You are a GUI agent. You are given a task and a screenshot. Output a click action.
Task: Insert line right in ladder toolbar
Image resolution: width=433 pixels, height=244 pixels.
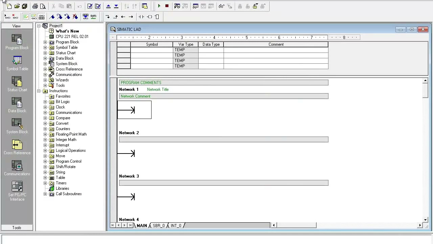pos(131,17)
